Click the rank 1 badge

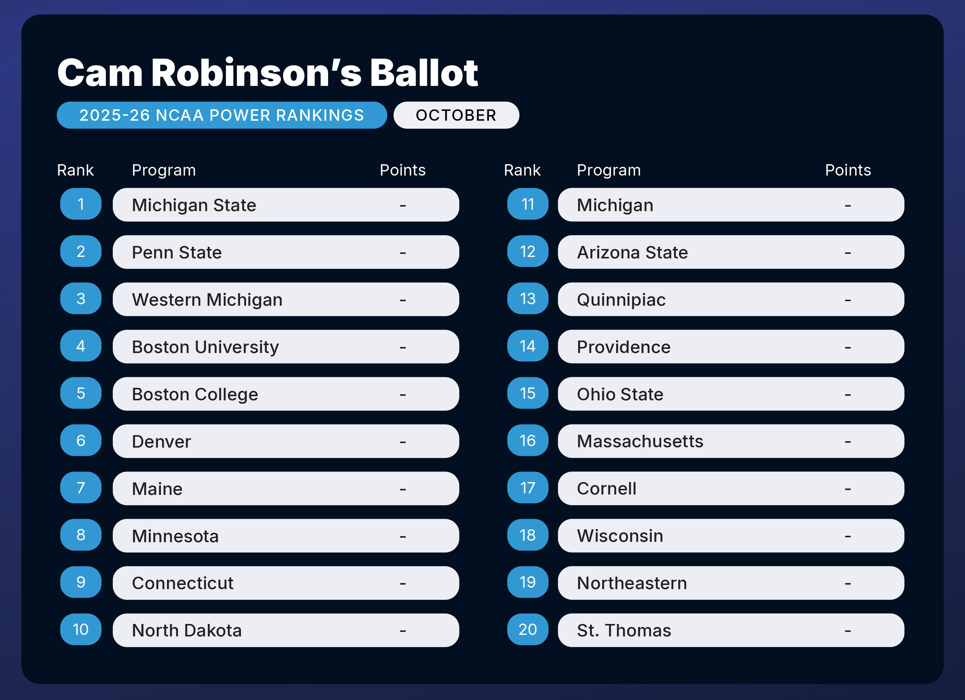coord(80,204)
